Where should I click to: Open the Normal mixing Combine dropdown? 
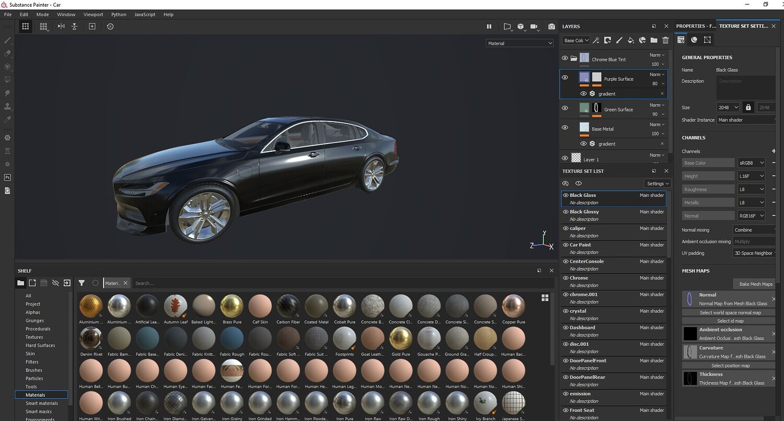[755, 230]
